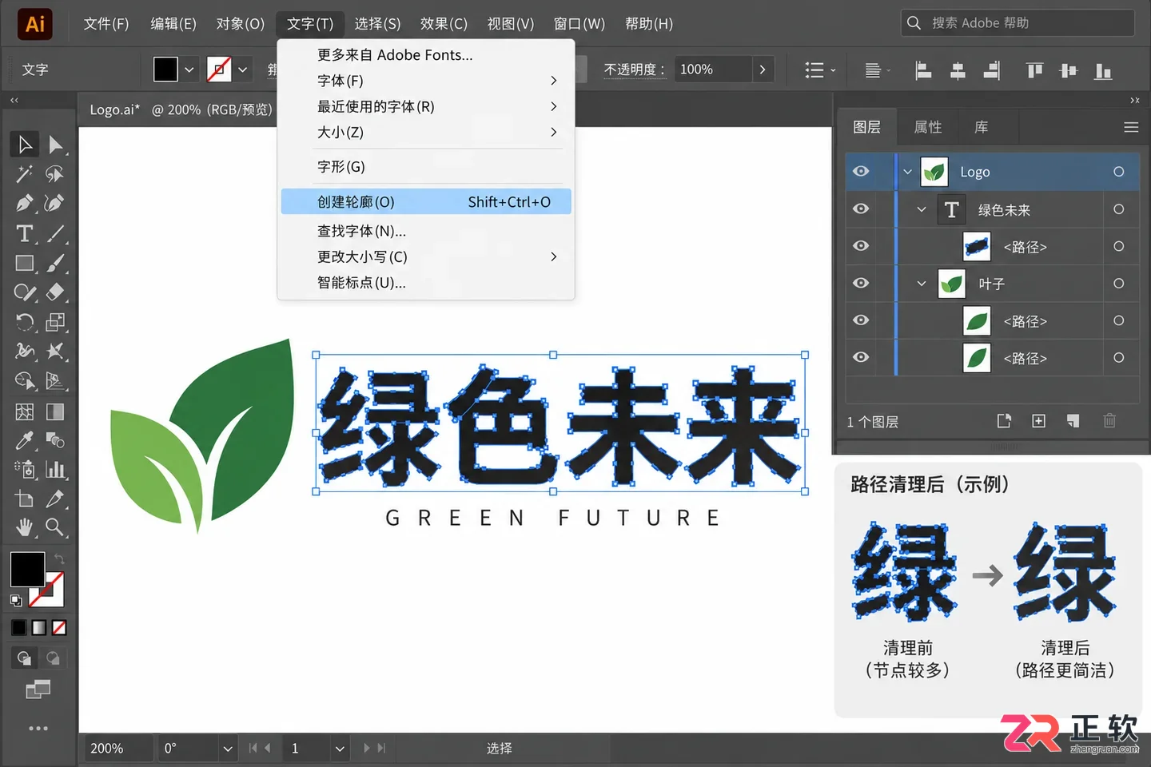
Task: Click vertical align bottom icon
Action: (1103, 70)
